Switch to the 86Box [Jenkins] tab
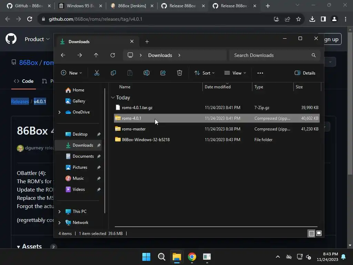 132,6
